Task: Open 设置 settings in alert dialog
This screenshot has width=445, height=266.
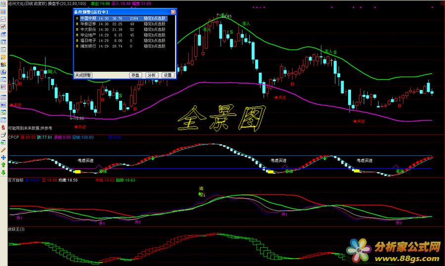Action: 168,75
